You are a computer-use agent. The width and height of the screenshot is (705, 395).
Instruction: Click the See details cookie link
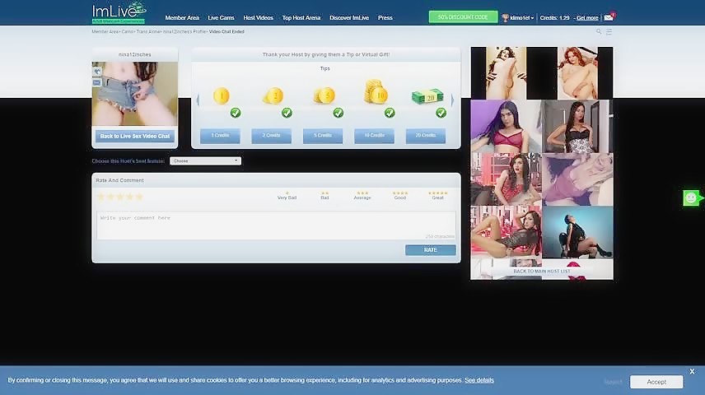[479, 380]
